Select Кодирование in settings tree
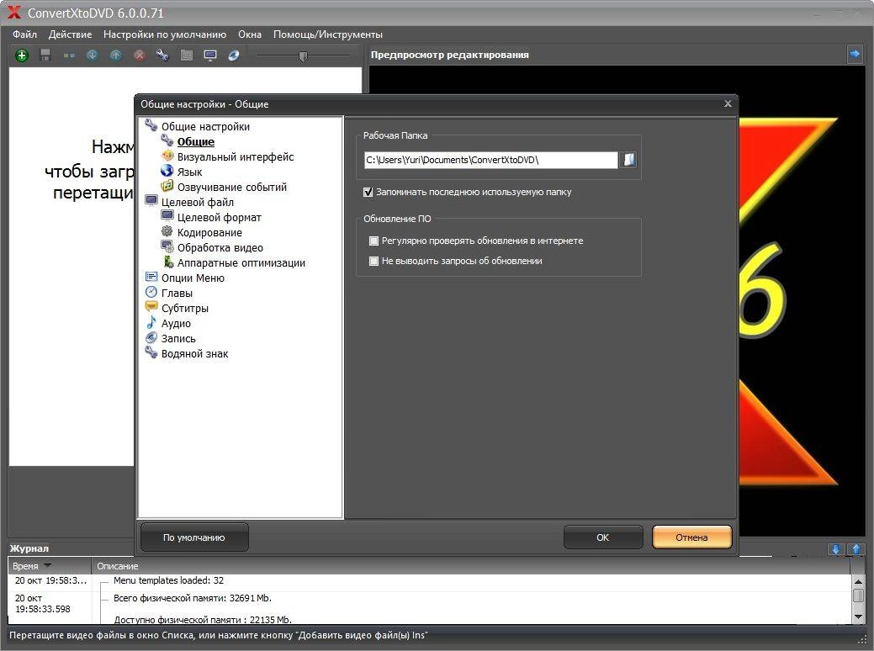The image size is (874, 651). pyautogui.click(x=209, y=232)
